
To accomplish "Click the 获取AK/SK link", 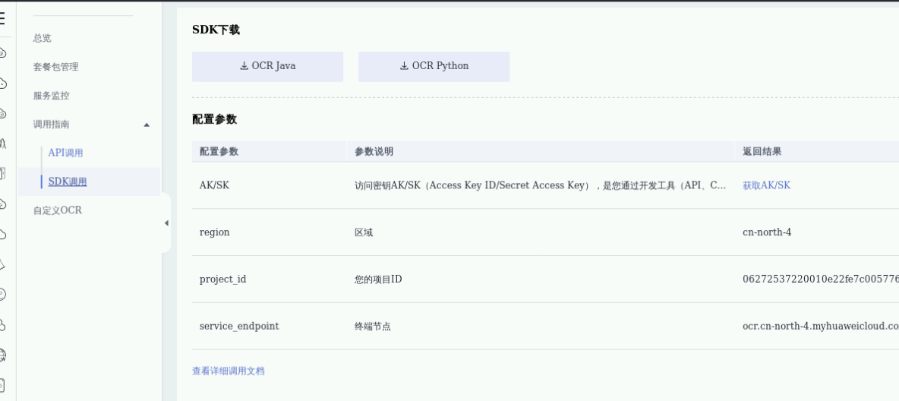I will click(x=767, y=185).
